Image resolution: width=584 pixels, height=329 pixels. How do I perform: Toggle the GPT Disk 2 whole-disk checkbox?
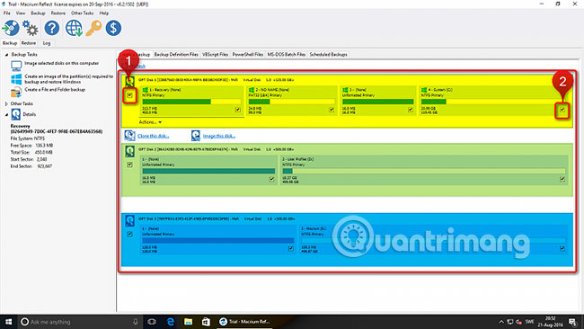pyautogui.click(x=129, y=164)
